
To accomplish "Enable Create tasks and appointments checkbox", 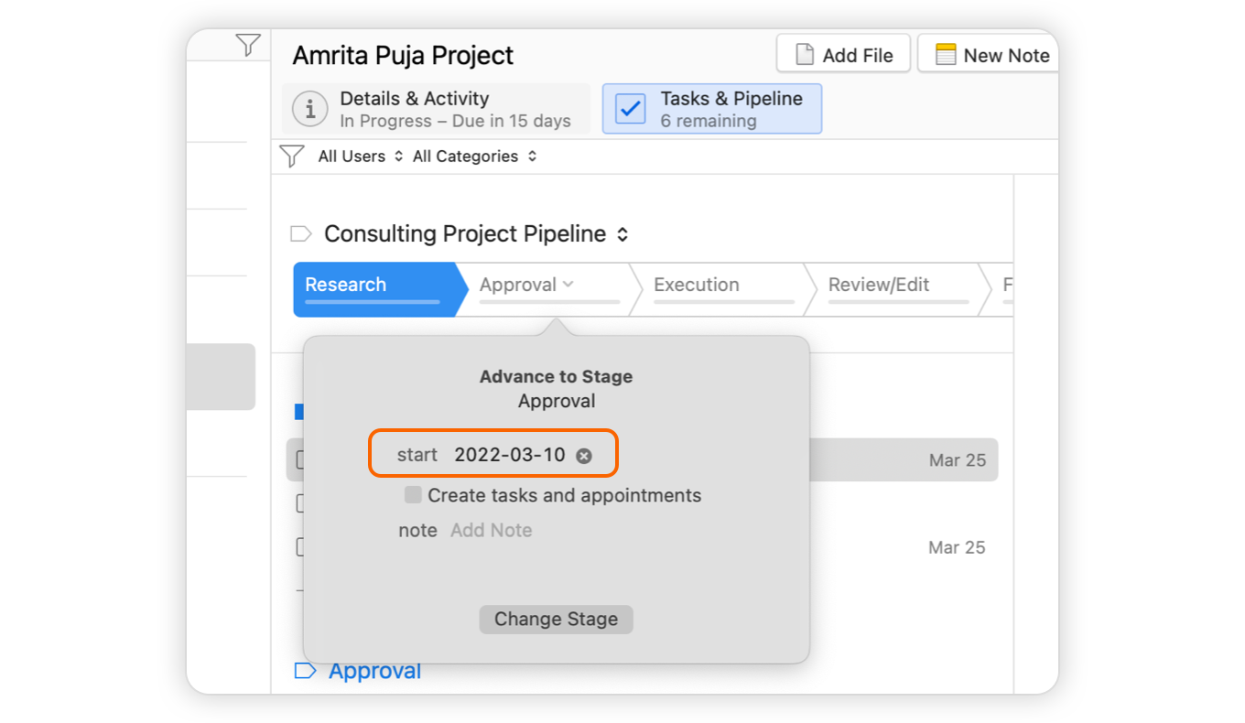I will pos(414,495).
